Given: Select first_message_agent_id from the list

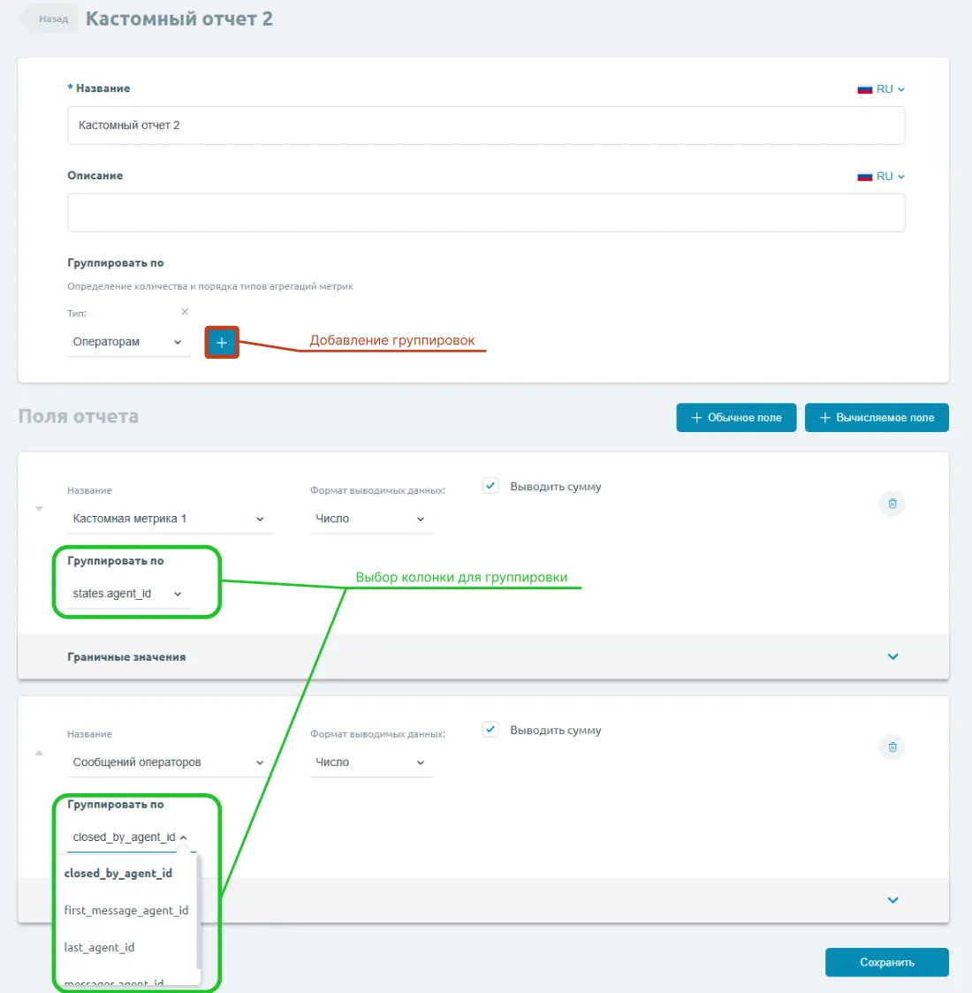Looking at the screenshot, I should point(126,910).
